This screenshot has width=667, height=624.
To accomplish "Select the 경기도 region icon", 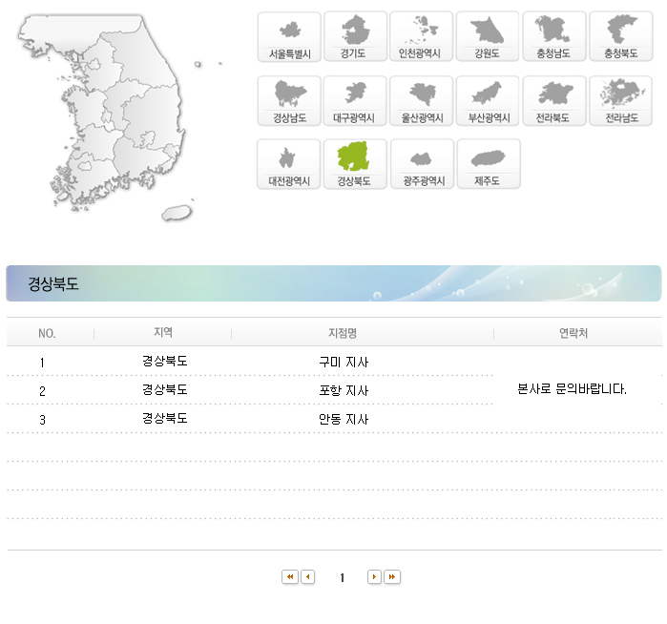I will pyautogui.click(x=356, y=37).
